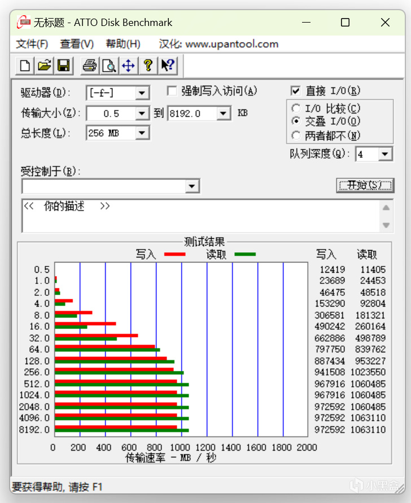Minimize the ATTO Disk Benchmark window
411x503 pixels.
click(307, 22)
